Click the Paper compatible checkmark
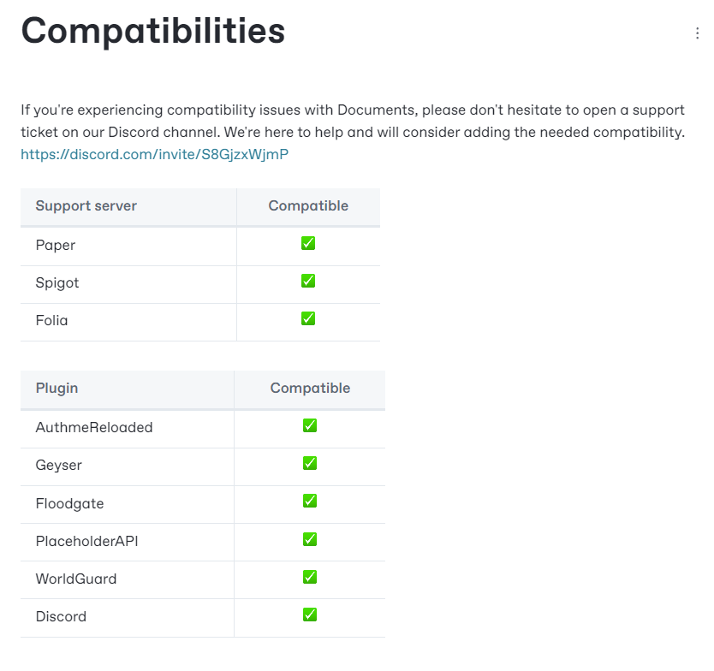 308,243
